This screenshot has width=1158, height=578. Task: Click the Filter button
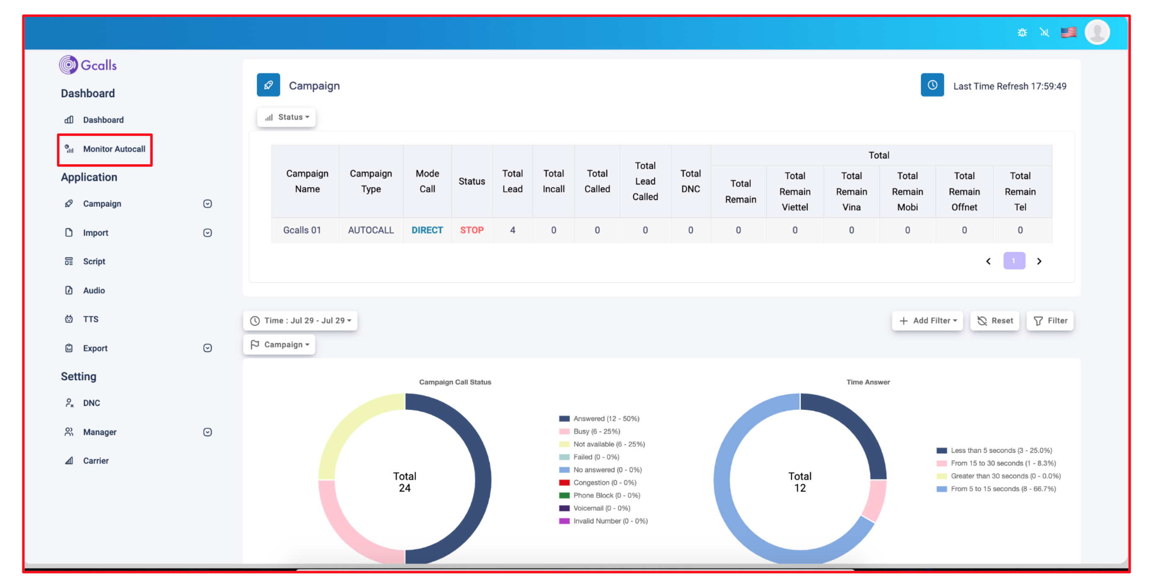coord(1050,320)
